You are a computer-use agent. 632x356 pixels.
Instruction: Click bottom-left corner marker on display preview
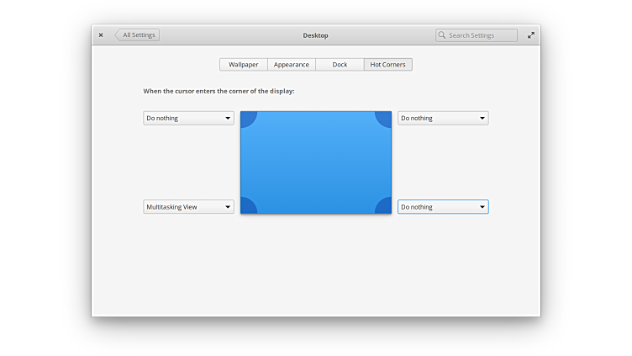[x=247, y=207]
